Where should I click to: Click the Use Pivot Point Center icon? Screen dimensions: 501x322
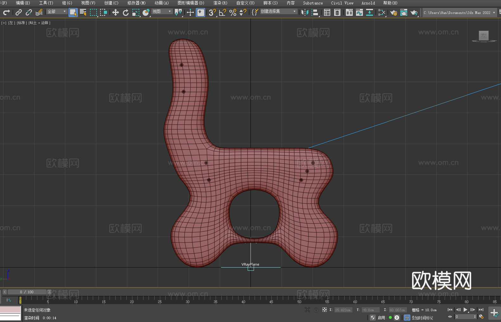coord(178,12)
